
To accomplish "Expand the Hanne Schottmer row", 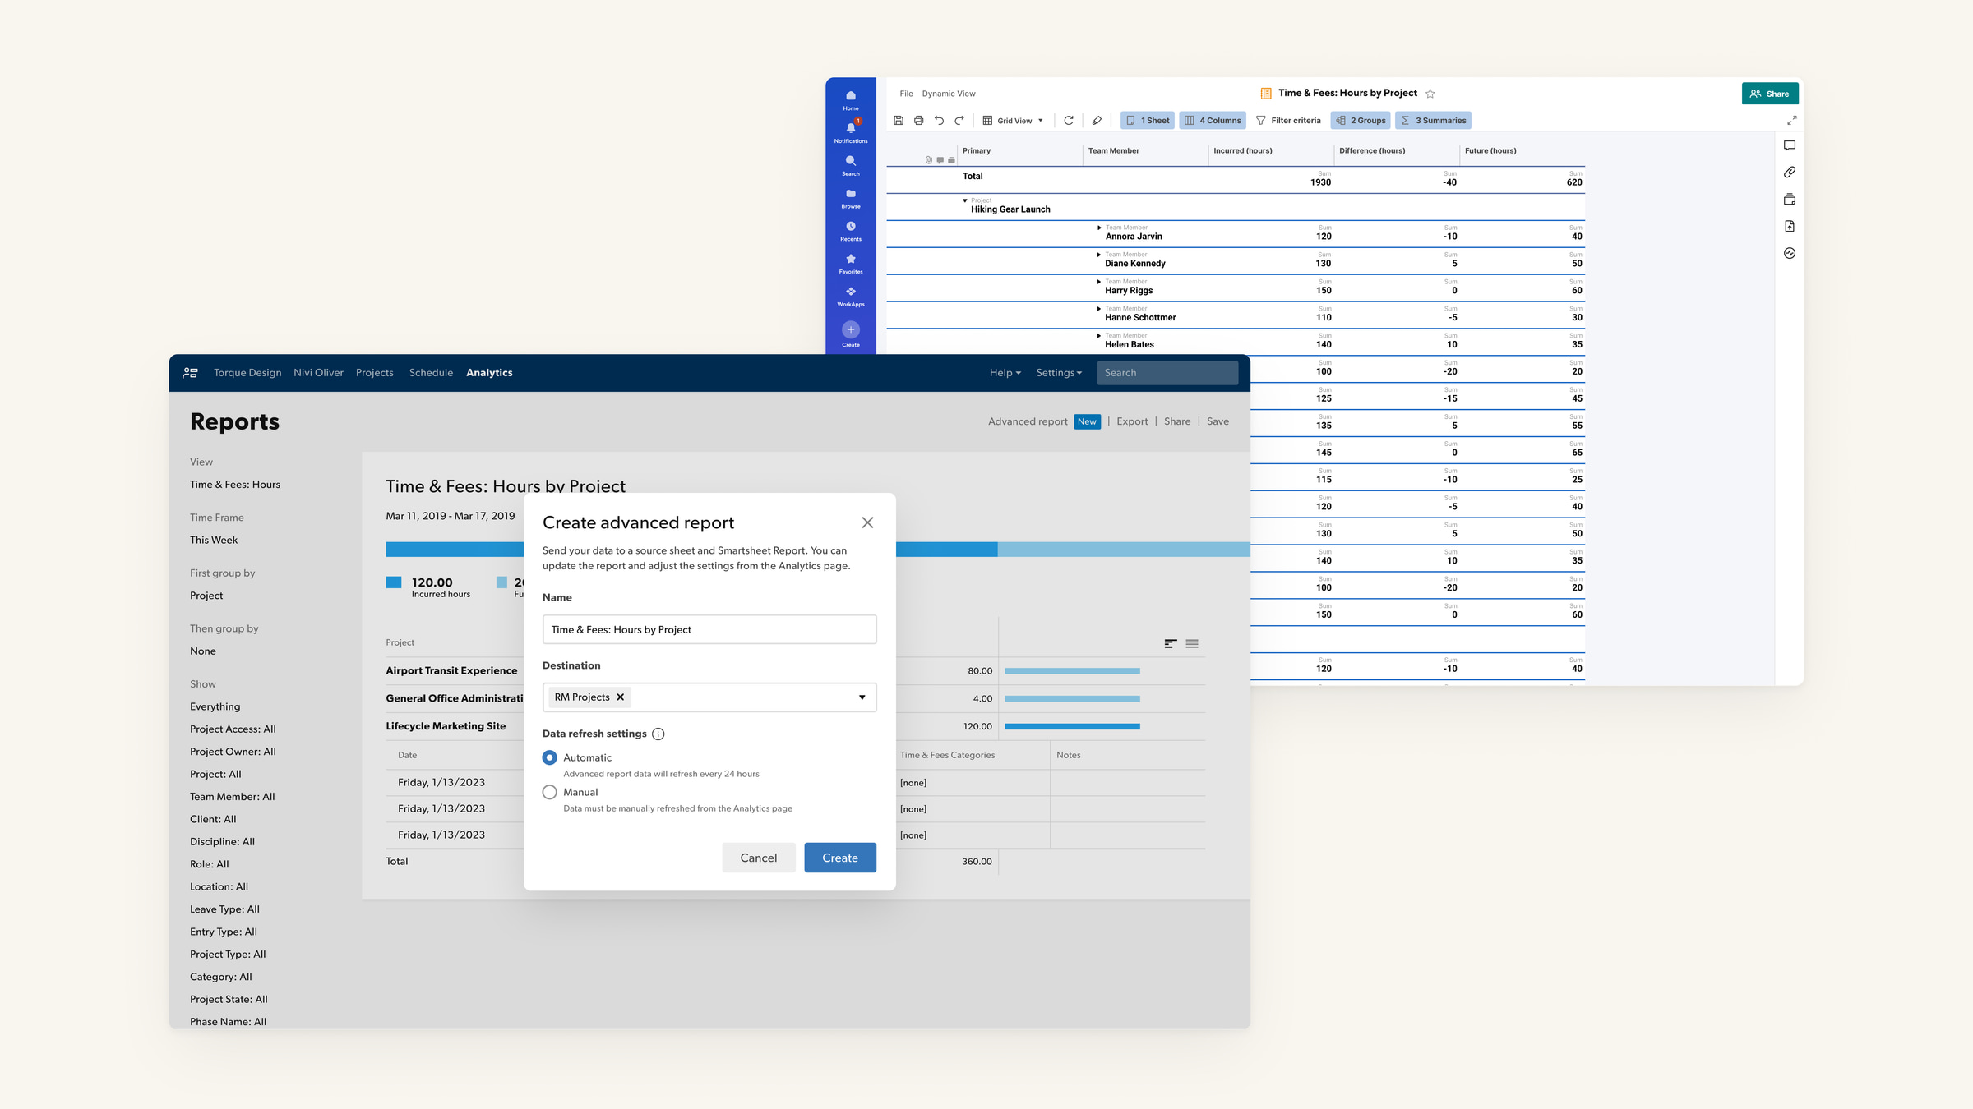I will tap(1099, 309).
